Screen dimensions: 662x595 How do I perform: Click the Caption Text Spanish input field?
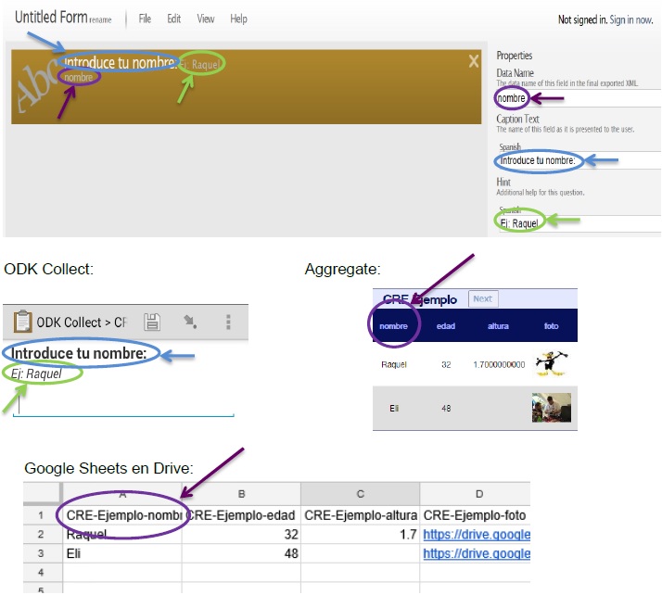[x=579, y=160]
